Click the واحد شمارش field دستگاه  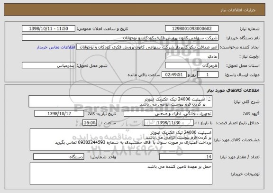pyautogui.click(x=58, y=157)
